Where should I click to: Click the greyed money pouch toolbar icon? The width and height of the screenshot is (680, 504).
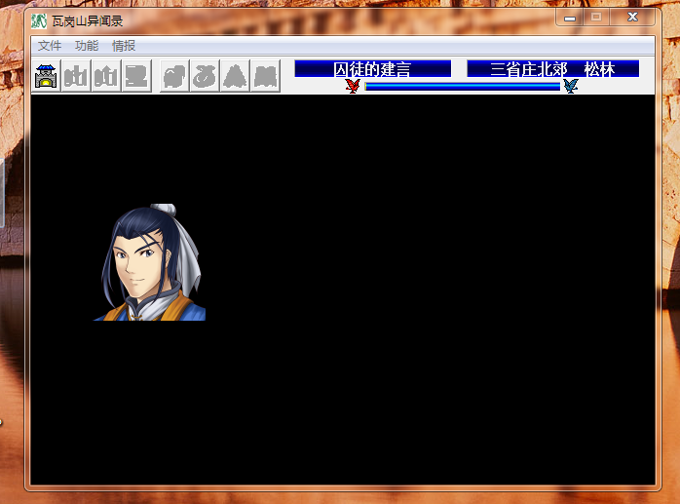pyautogui.click(x=205, y=76)
